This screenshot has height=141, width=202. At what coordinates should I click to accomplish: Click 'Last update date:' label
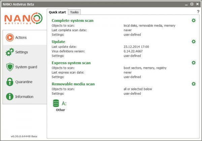pyautogui.click(x=64, y=47)
